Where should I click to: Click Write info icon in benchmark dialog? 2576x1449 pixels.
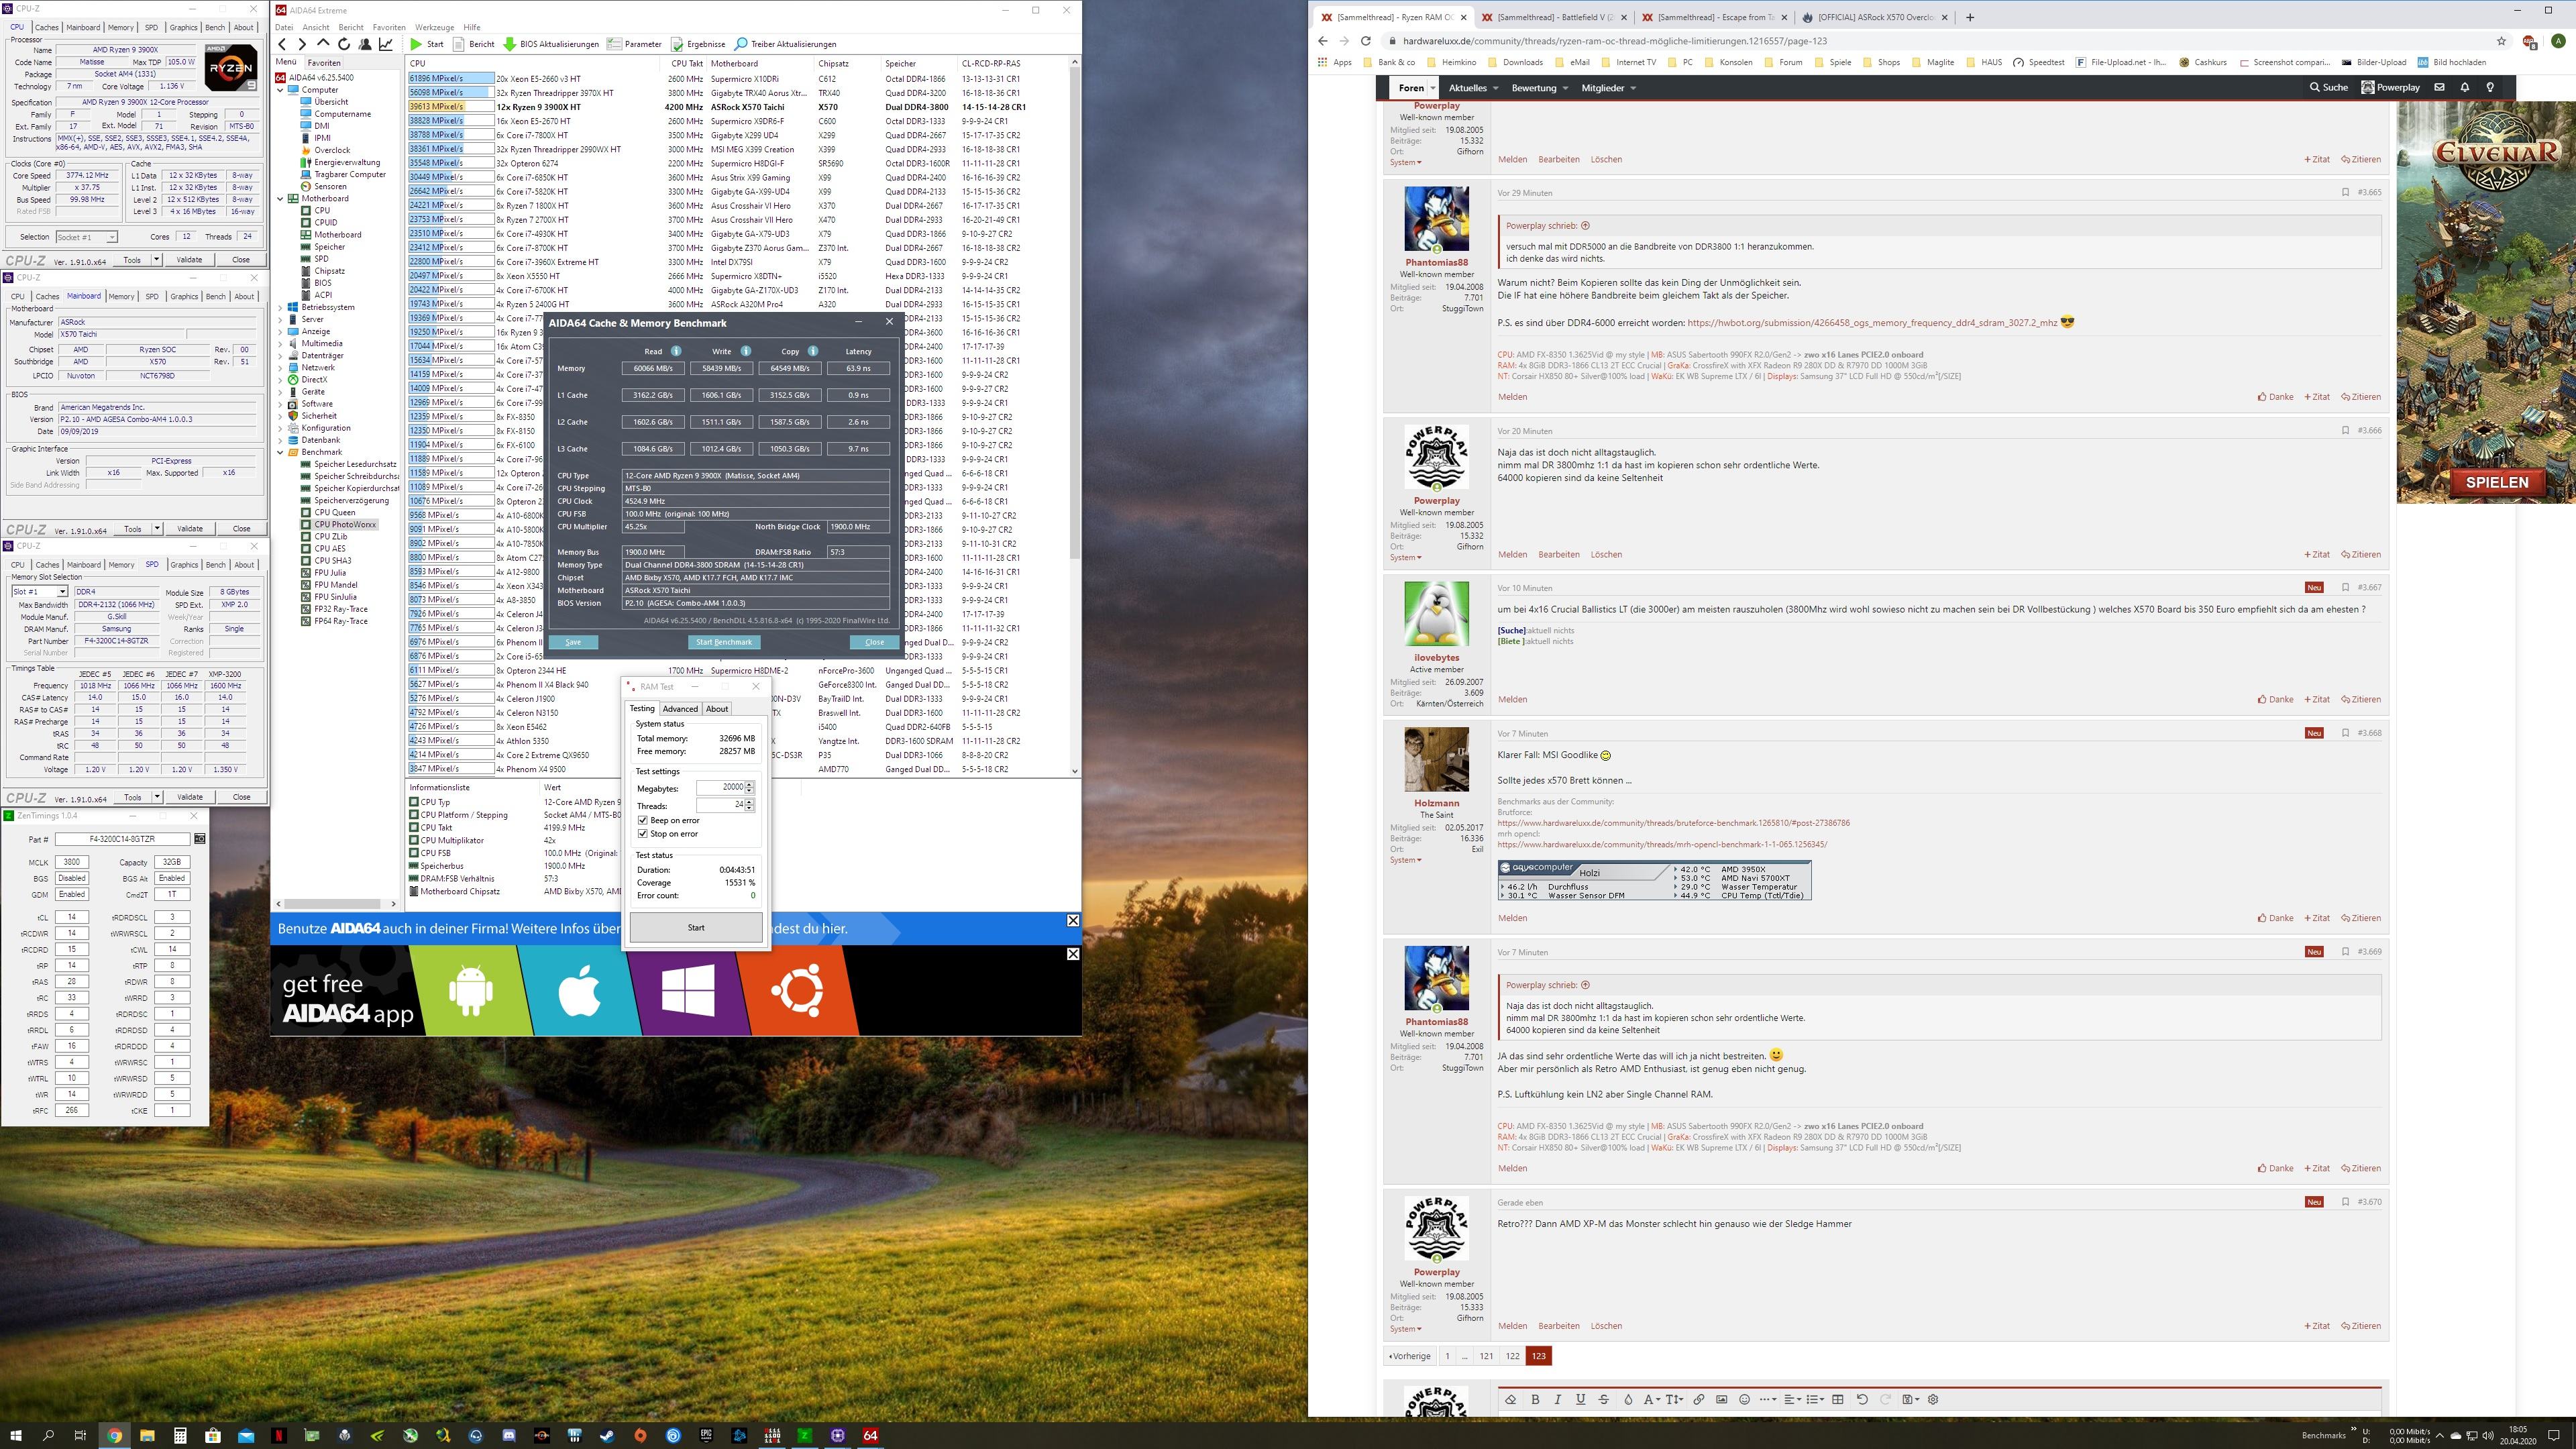click(745, 351)
